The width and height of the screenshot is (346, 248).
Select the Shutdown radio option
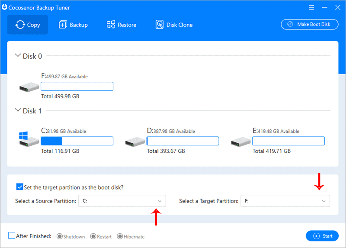(x=60, y=236)
